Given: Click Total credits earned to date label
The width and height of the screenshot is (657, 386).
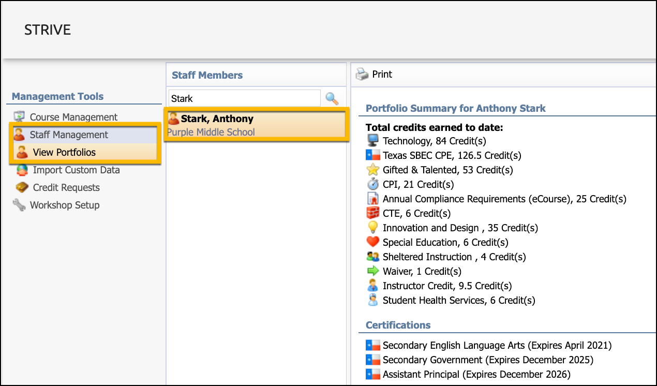Looking at the screenshot, I should point(435,127).
